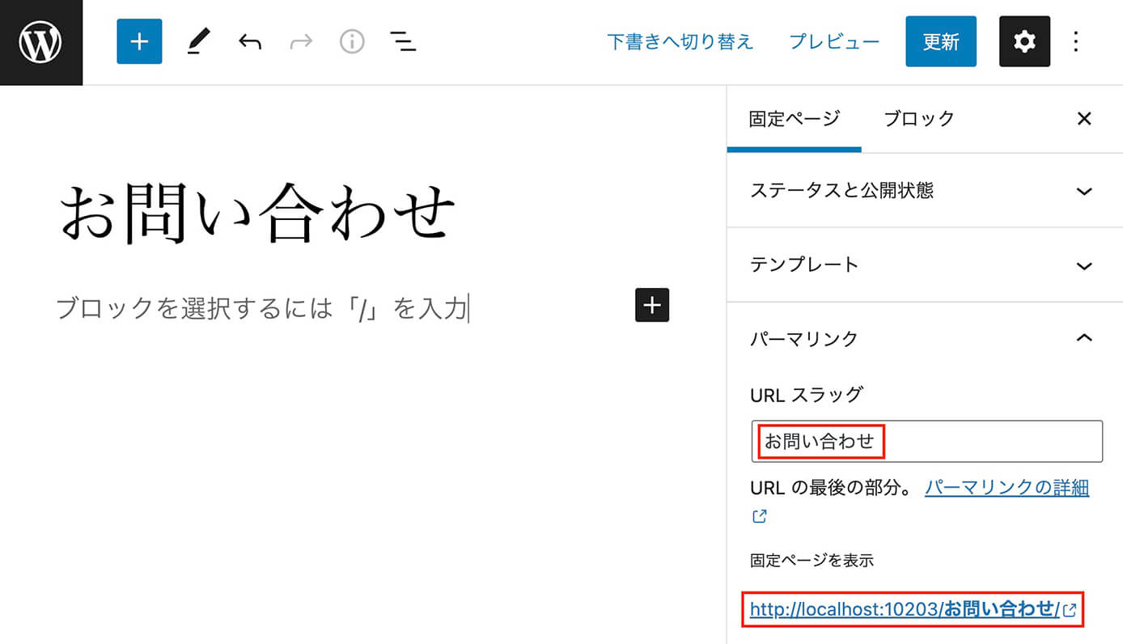Viewport: 1123px width, 644px height.
Task: Expand the ステータスと公開状態 panel
Action: click(x=925, y=190)
